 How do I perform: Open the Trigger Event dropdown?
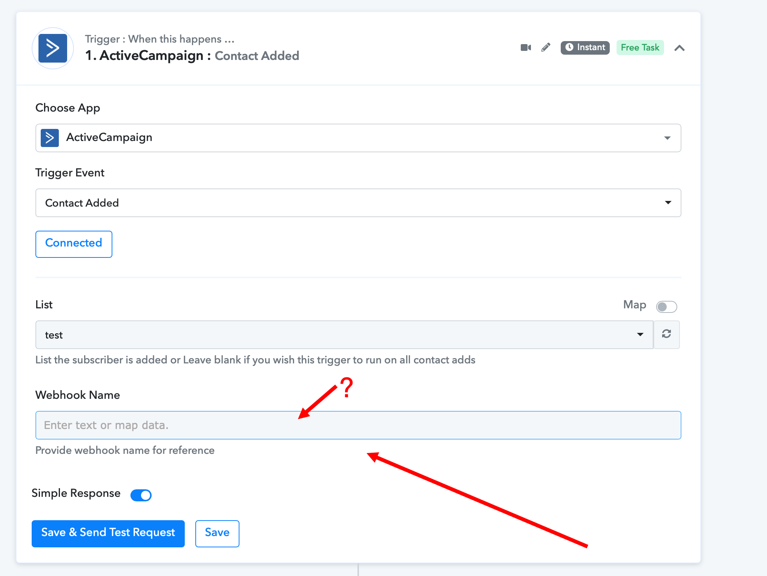[358, 203]
